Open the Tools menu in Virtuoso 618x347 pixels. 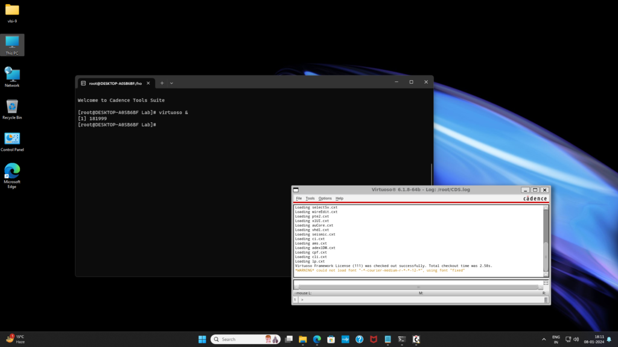(x=310, y=198)
